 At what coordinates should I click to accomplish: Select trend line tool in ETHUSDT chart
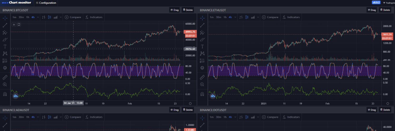point(202,25)
